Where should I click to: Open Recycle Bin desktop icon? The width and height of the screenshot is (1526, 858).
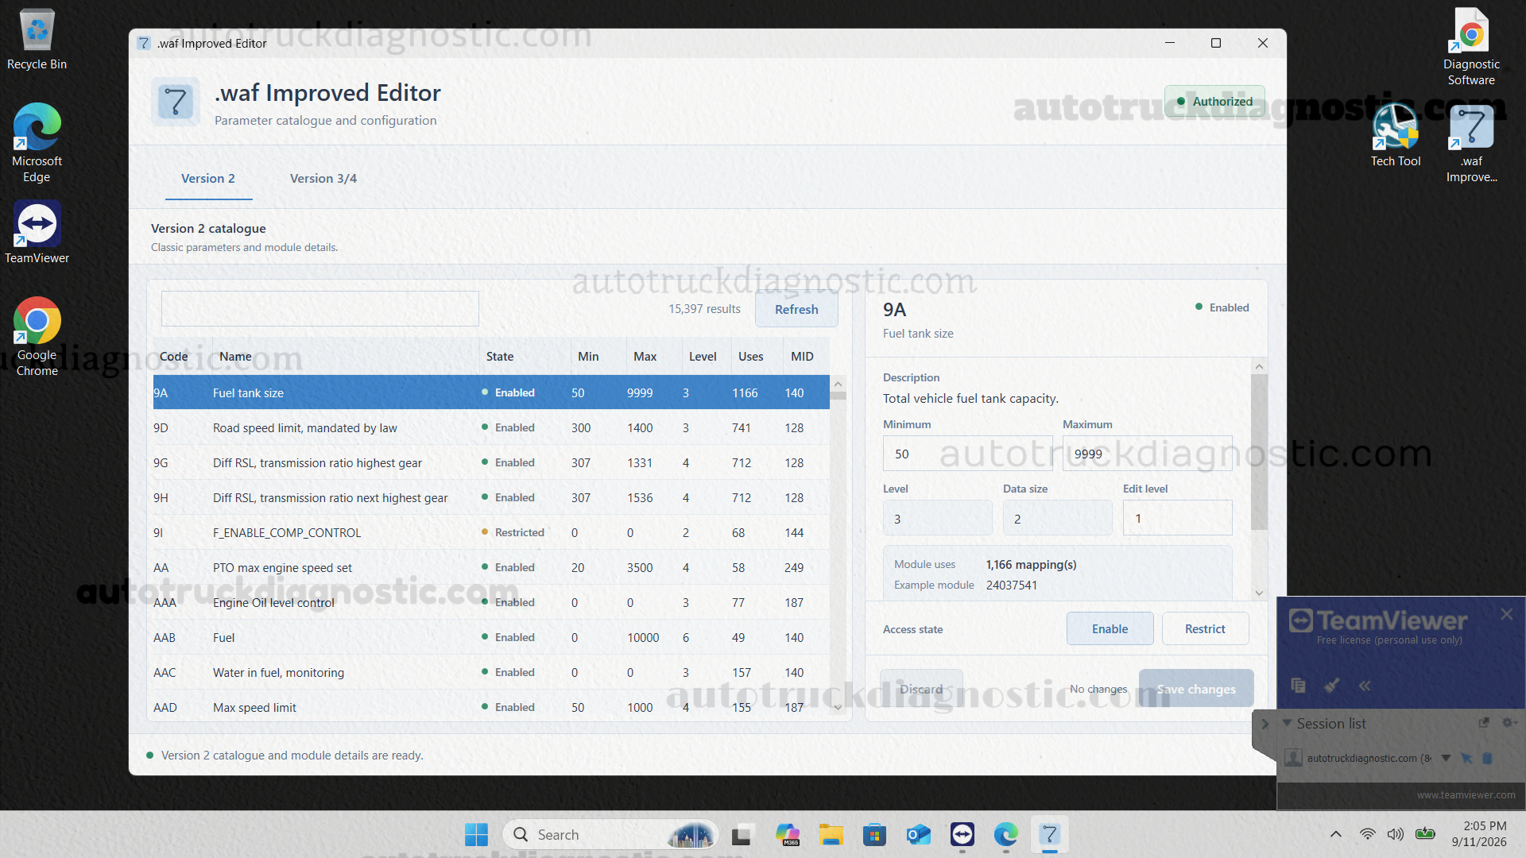coord(37,40)
